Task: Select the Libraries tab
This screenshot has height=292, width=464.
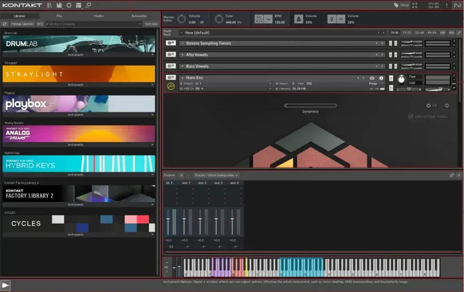Action: pos(20,16)
